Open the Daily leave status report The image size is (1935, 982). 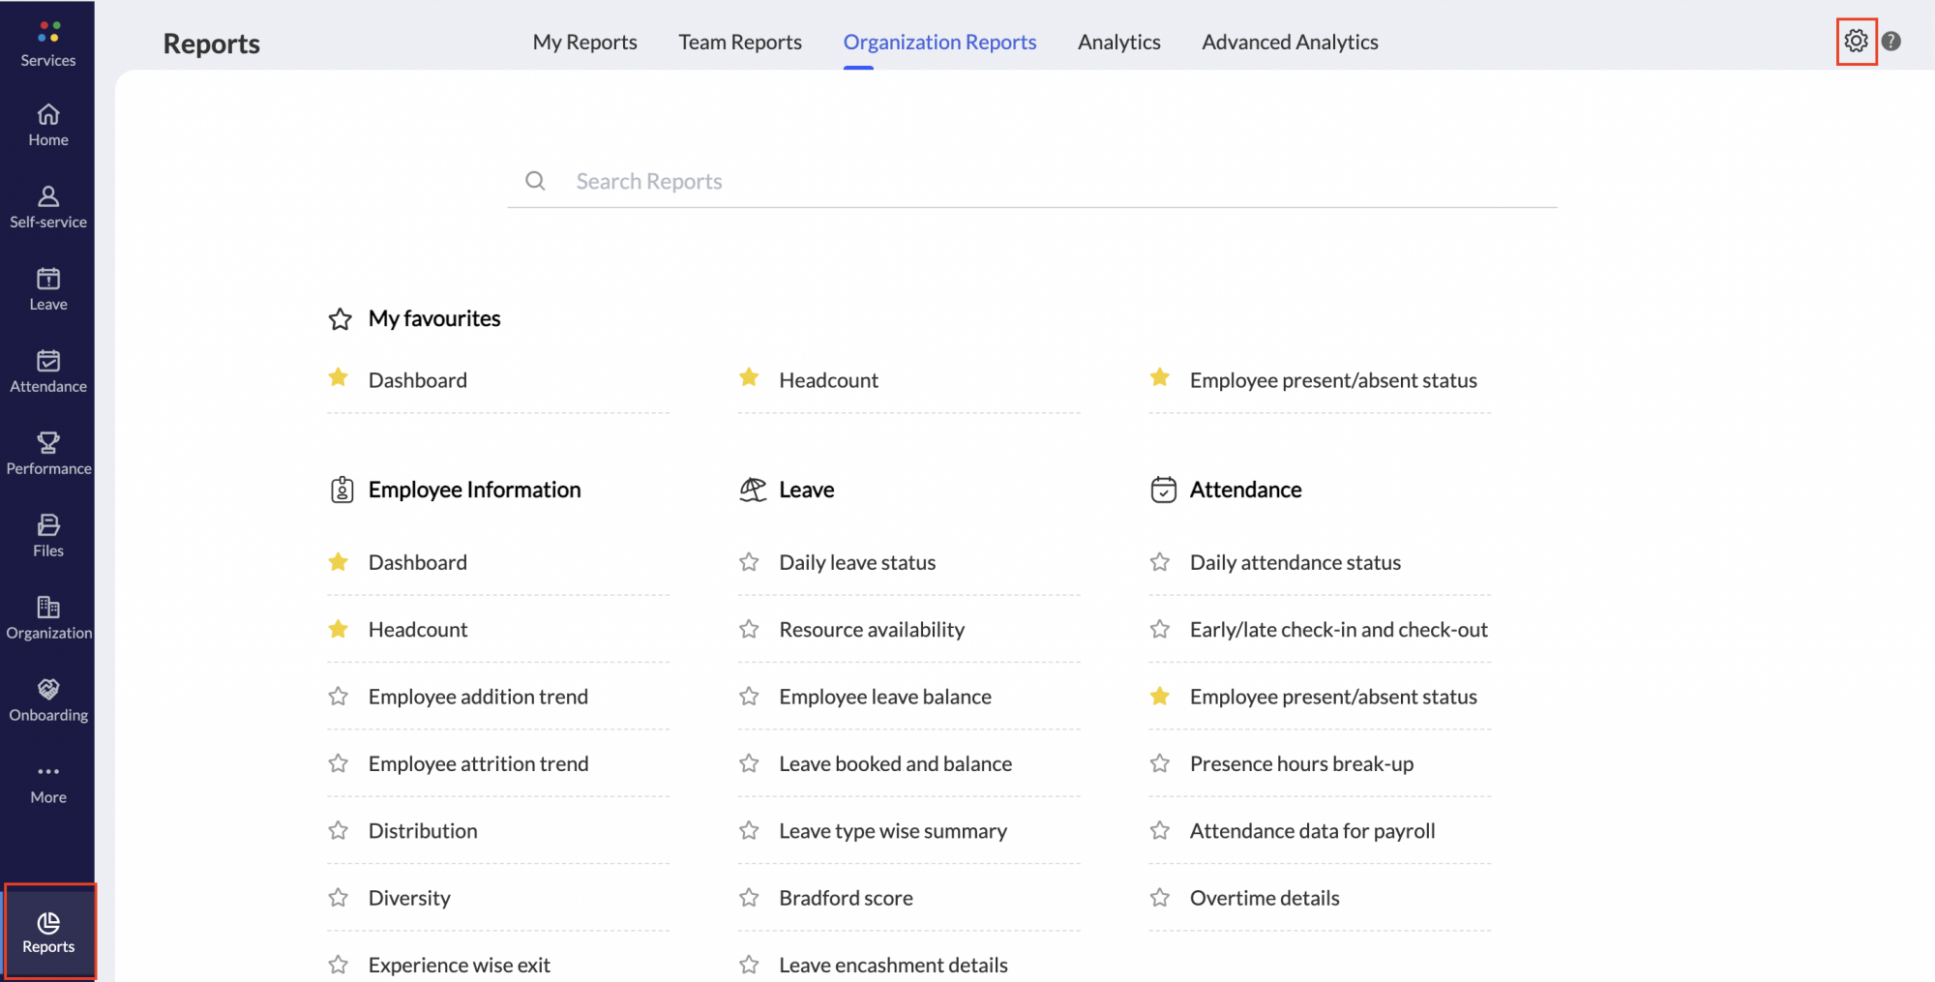pyautogui.click(x=857, y=562)
